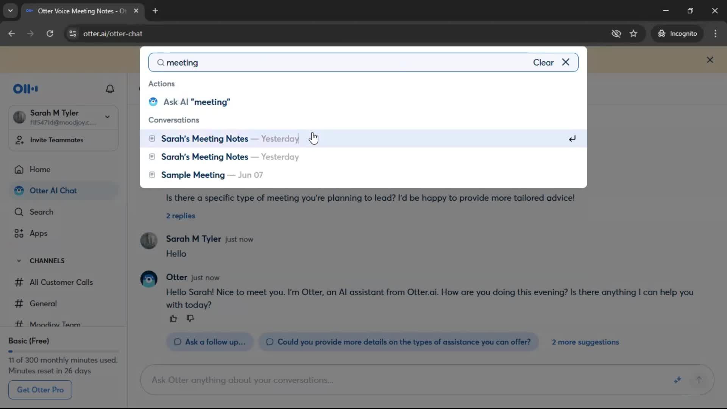The height and width of the screenshot is (409, 727).
Task: Focus the Ask Otter chat input
Action: coord(409,380)
